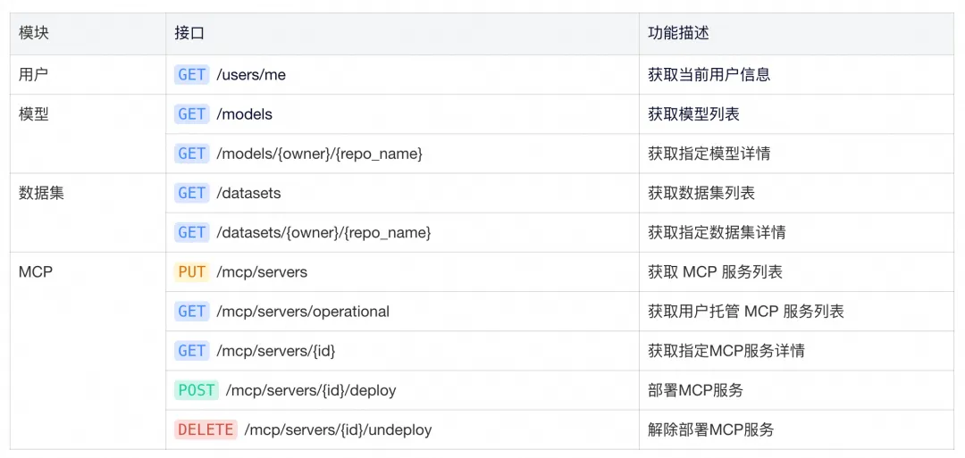Select the MCP module cell
This screenshot has width=965, height=458.
(36, 272)
